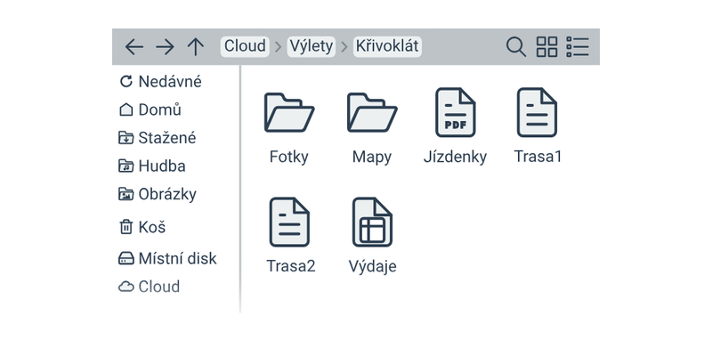
Task: Go up to the parent folder
Action: coord(195,46)
